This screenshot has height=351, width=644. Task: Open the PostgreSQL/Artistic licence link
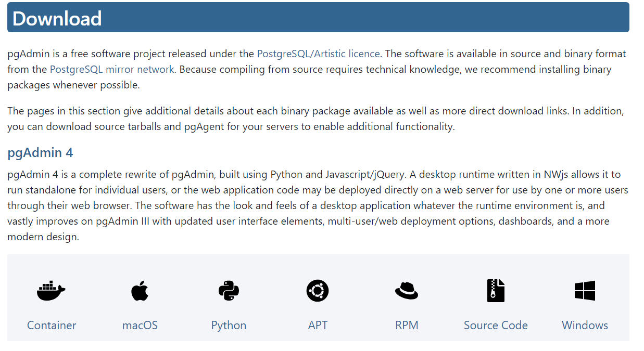pos(319,54)
